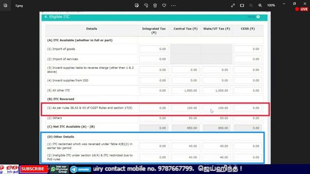Click the red SUBSCRIBE button

pos(33,169)
